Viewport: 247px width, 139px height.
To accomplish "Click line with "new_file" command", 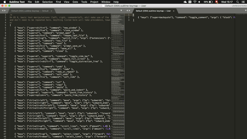I will pos(43,40).
